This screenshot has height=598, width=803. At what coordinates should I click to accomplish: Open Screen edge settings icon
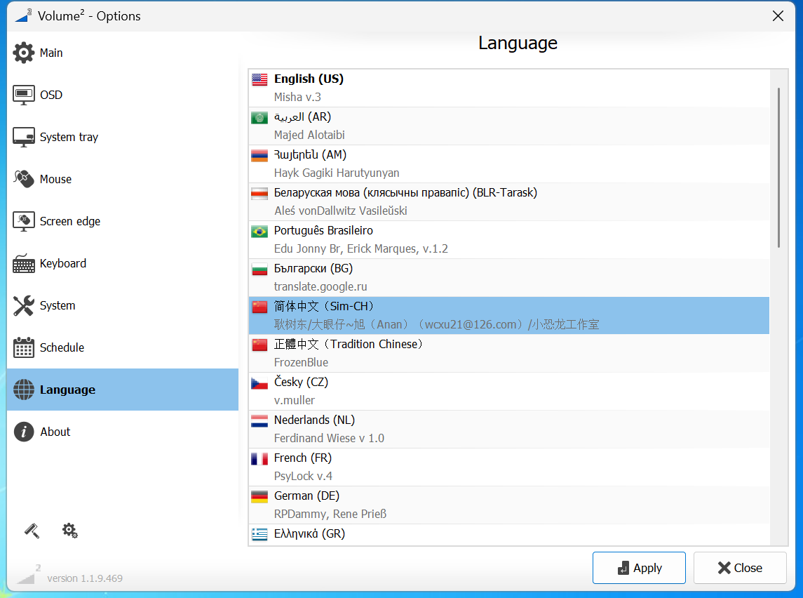pos(24,222)
